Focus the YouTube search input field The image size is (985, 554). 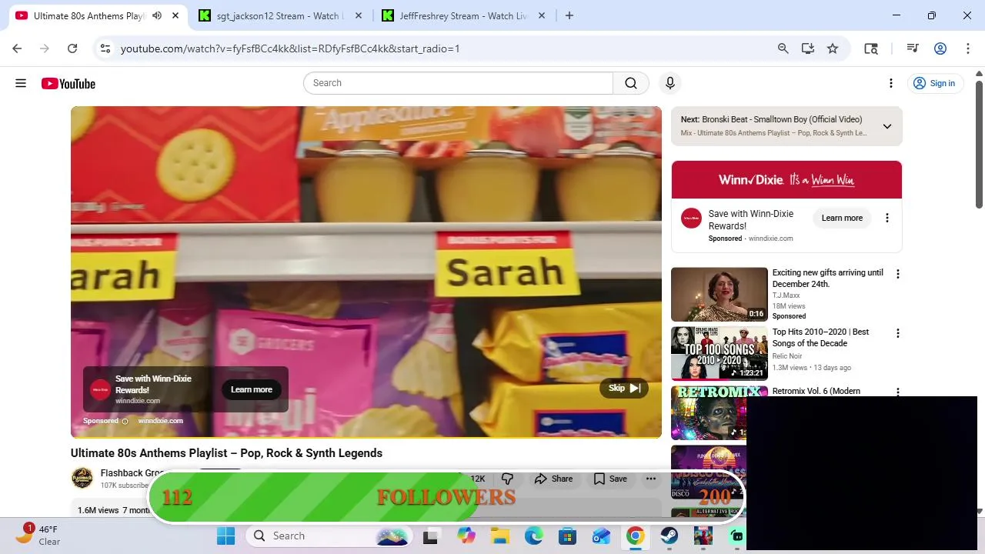[459, 83]
